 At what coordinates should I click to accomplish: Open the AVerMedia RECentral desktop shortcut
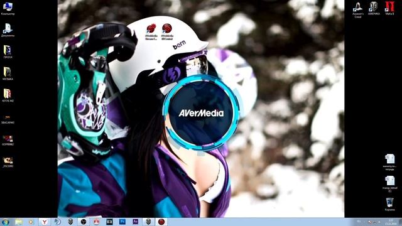167,32
